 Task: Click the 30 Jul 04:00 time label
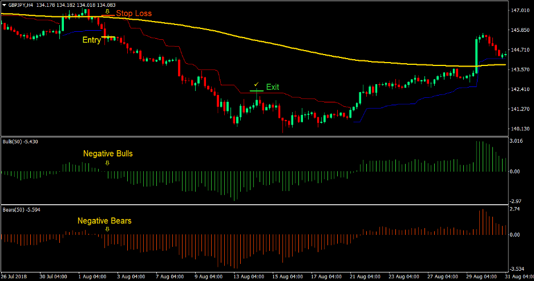pos(54,276)
